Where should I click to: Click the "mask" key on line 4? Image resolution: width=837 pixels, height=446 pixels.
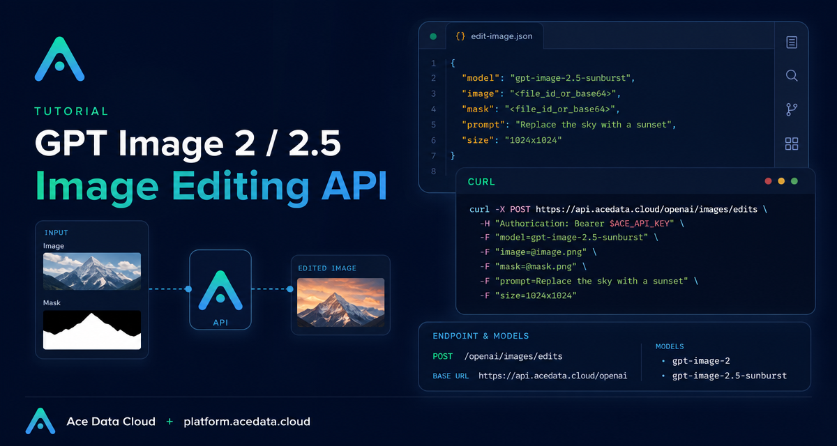pos(478,109)
